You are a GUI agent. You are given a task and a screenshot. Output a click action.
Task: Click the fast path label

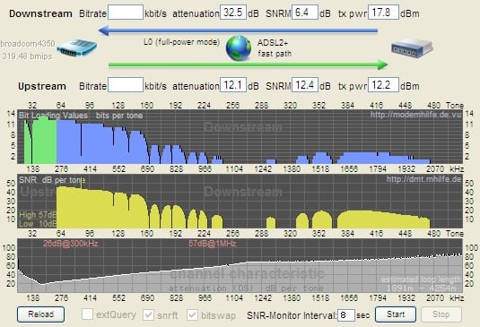coord(275,54)
